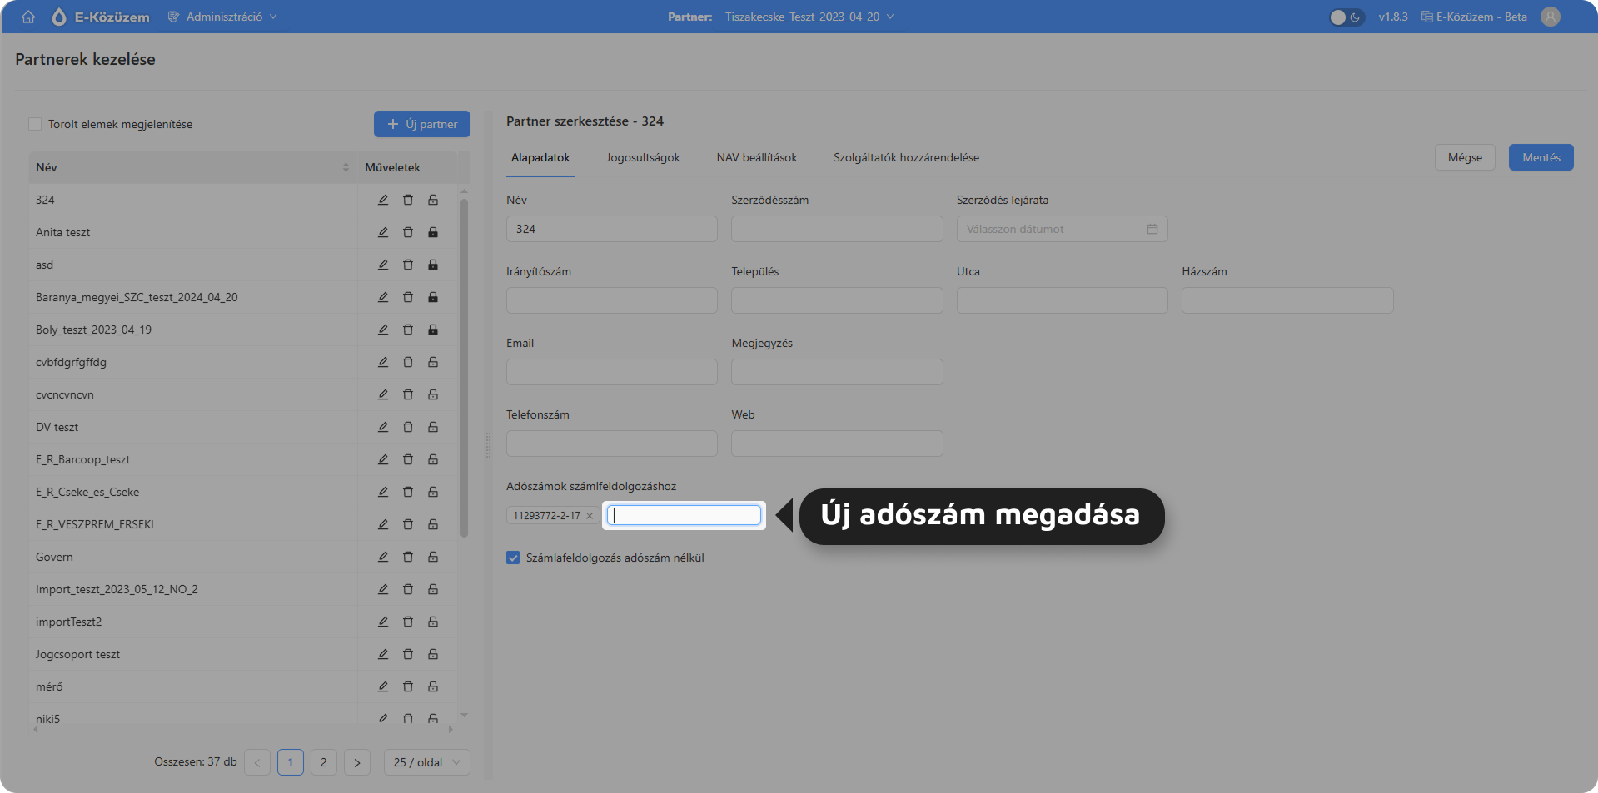Toggle dark mode switch in header

click(1346, 17)
